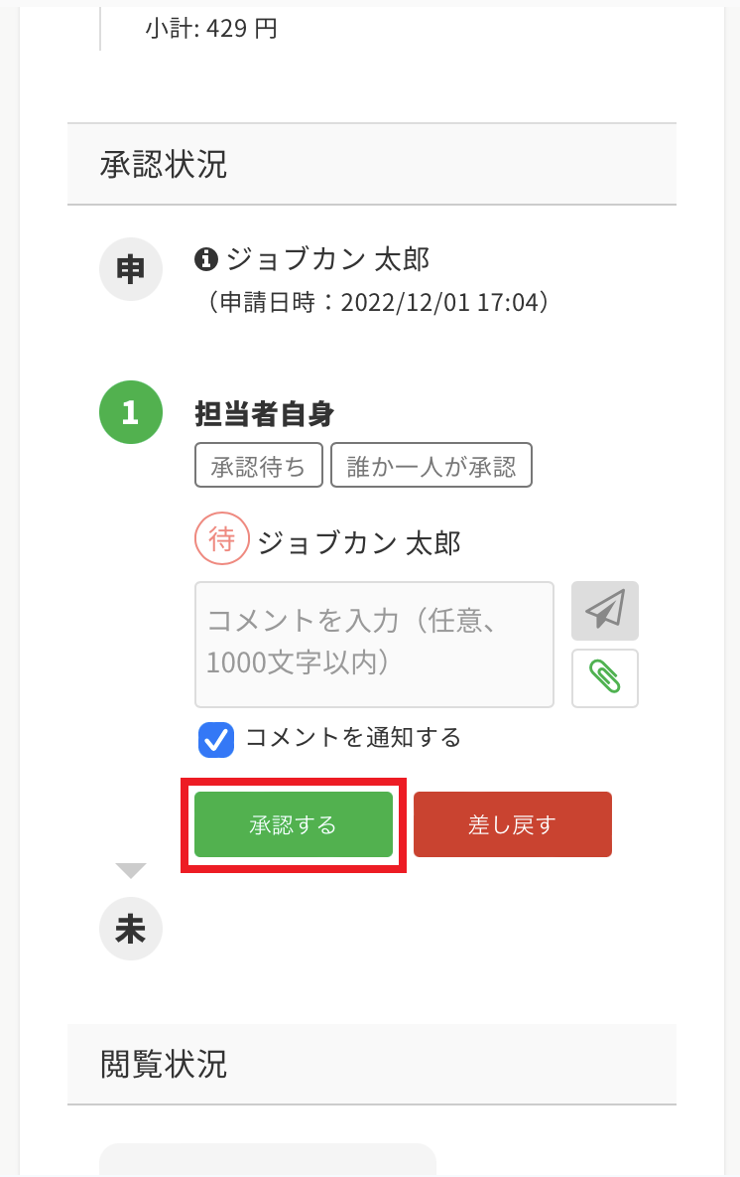
Task: Click the gray 未 pending circle icon
Action: [130, 929]
